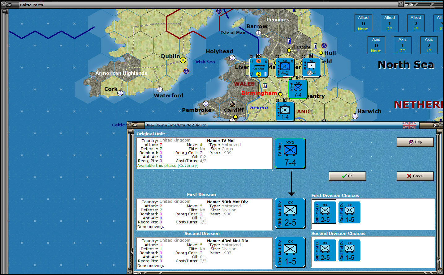Screen dimensions: 444x275
Task: Click the Pennines mountain label
Action: (278, 20)
